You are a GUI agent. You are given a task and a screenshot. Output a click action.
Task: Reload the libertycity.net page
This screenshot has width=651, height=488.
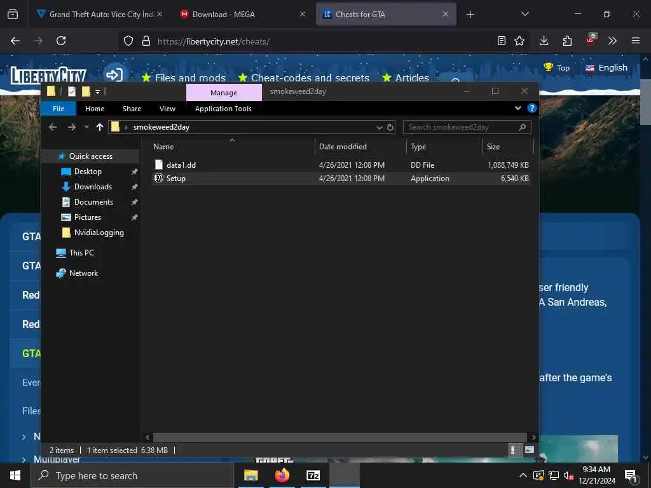point(61,41)
